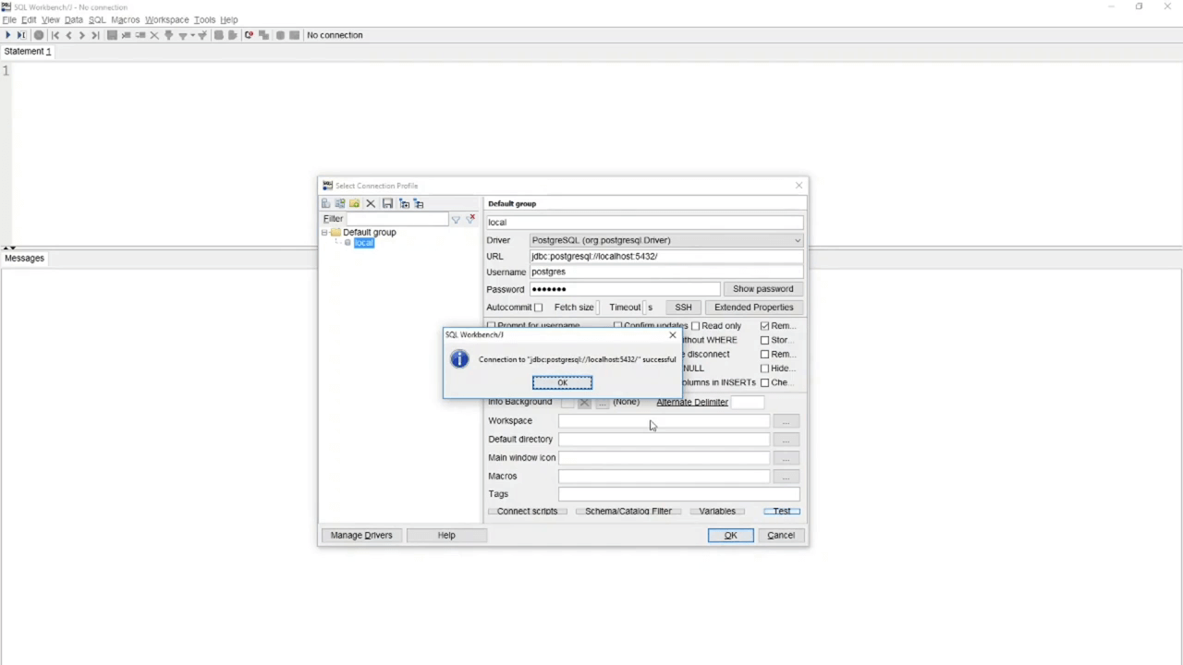Confirm OK in connection successful message

tap(562, 382)
